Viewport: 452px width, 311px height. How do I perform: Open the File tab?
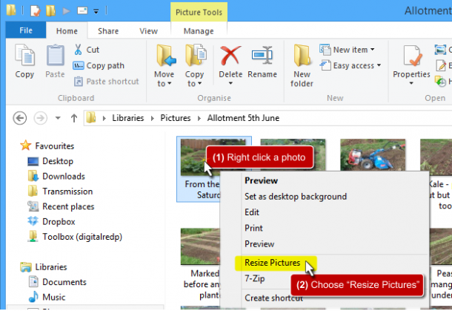tap(26, 30)
